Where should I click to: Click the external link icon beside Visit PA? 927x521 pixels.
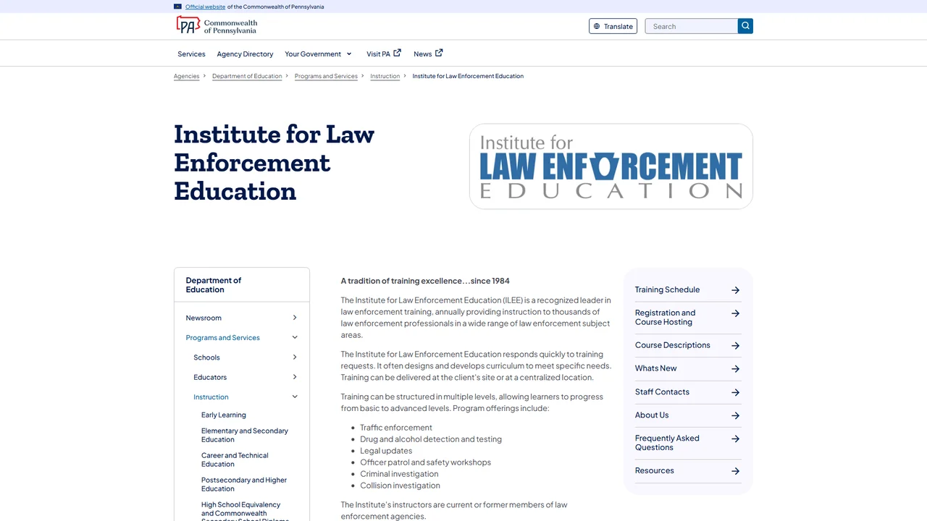tap(397, 53)
